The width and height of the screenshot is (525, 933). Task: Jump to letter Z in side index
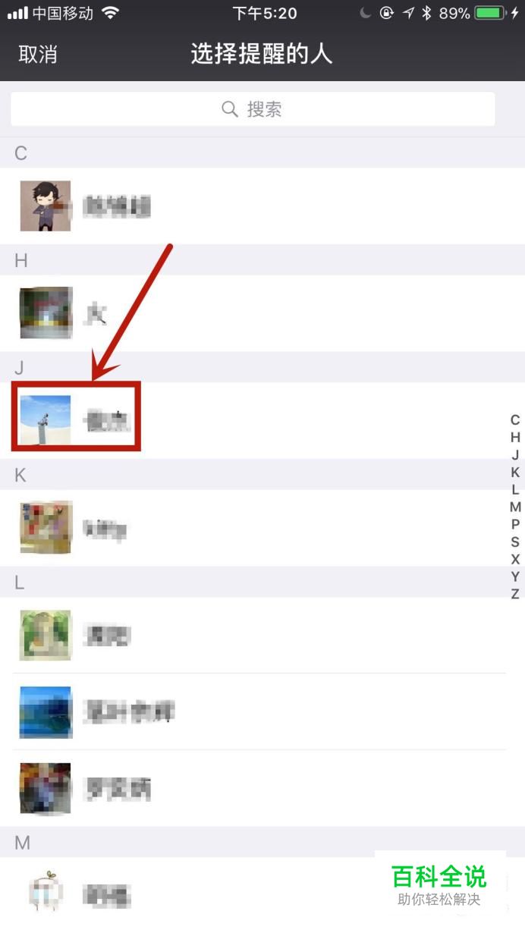(x=515, y=594)
